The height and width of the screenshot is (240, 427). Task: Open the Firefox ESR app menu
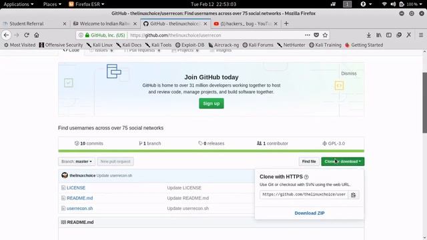point(86,4)
